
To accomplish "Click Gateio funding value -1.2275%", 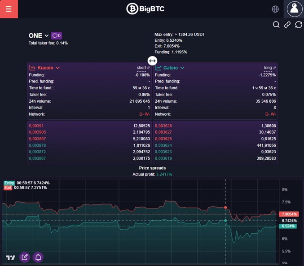I will click(267, 75).
